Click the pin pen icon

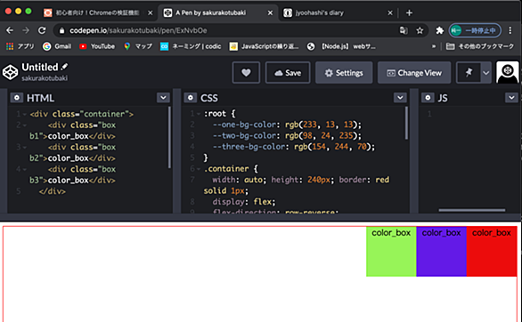[469, 72]
